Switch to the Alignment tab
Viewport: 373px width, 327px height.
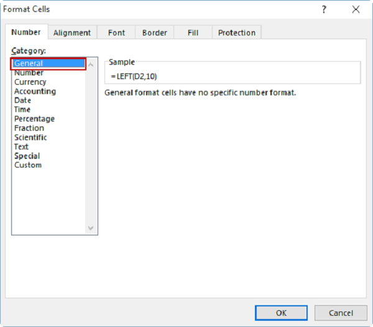pyautogui.click(x=72, y=33)
